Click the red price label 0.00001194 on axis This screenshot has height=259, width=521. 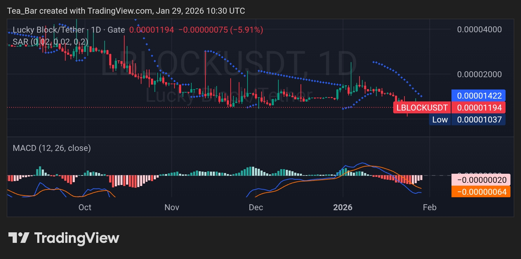[478, 107]
